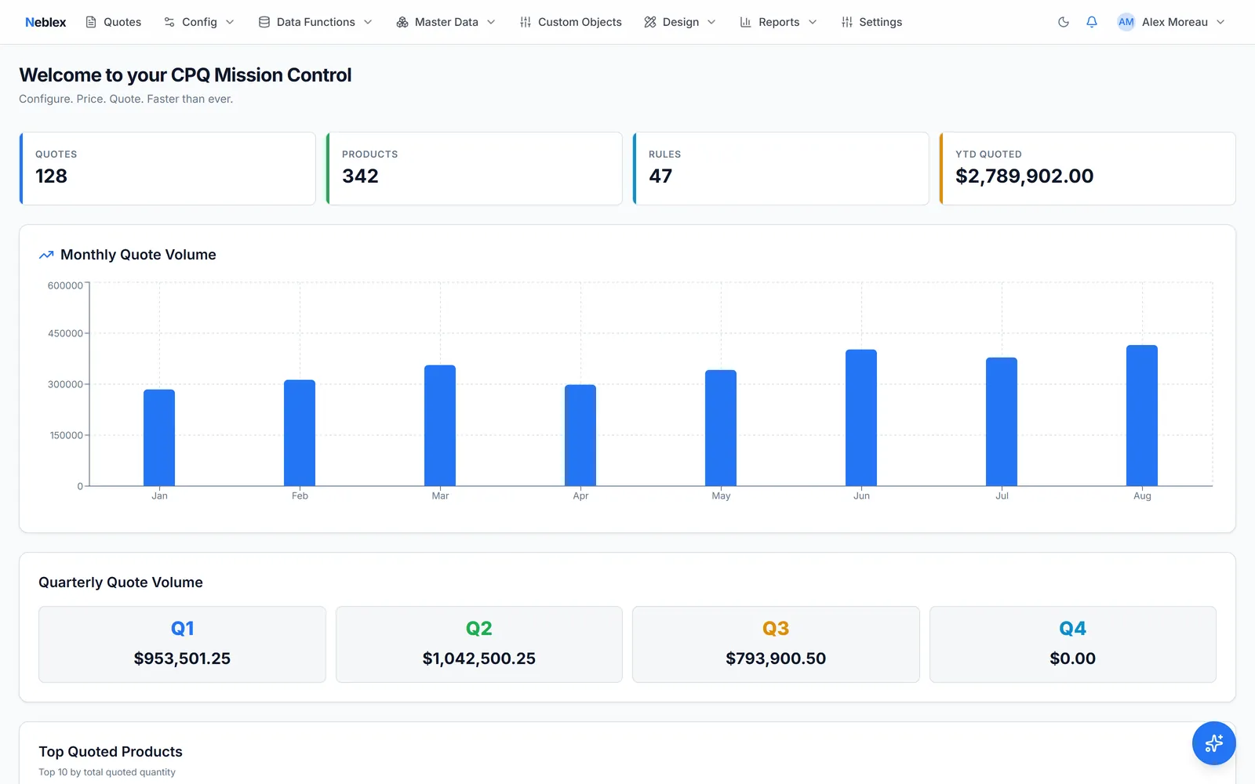Expand the Config dropdown chevron

pyautogui.click(x=230, y=22)
